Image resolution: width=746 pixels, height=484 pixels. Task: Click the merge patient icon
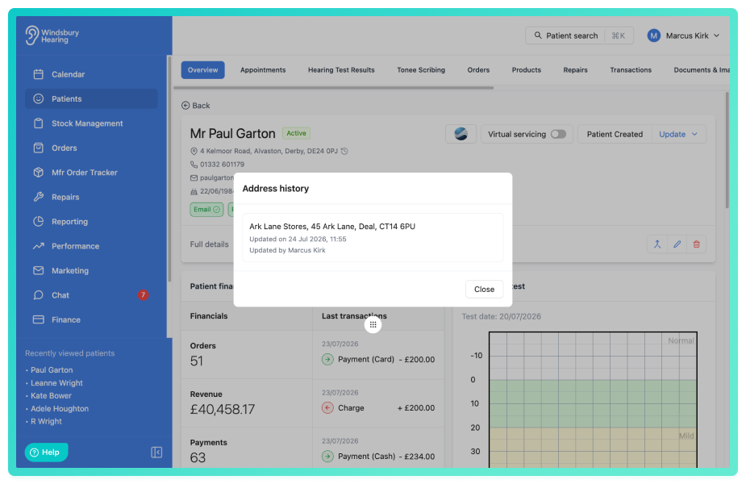click(x=657, y=244)
